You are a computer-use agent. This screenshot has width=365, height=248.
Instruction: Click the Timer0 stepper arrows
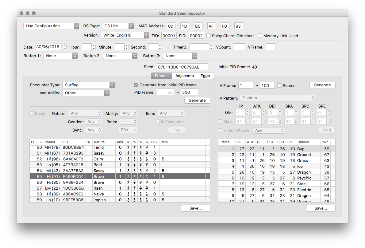point(211,47)
